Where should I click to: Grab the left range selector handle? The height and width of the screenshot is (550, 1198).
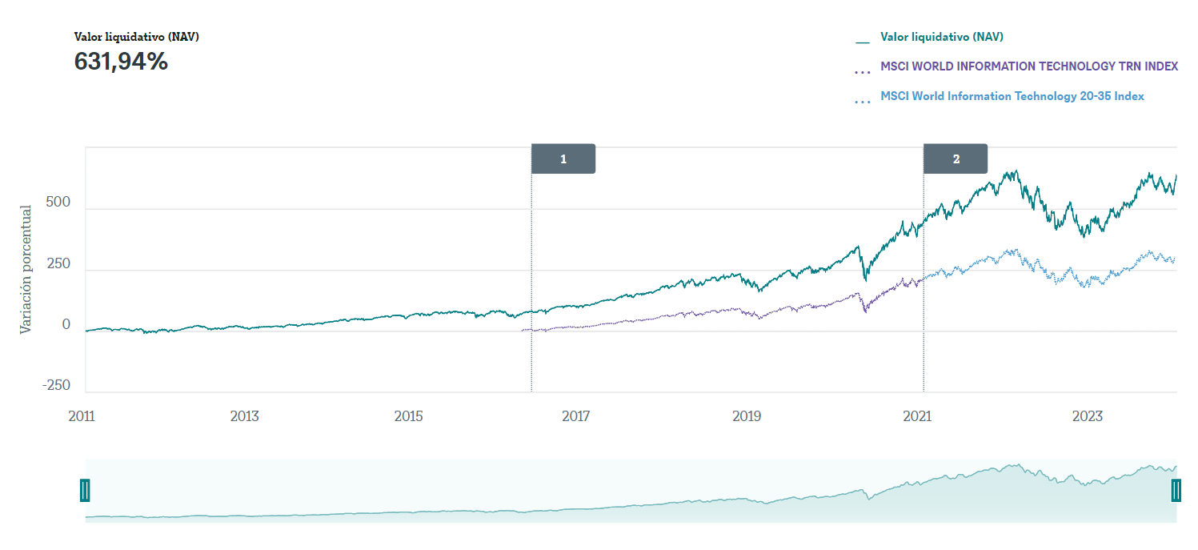85,490
